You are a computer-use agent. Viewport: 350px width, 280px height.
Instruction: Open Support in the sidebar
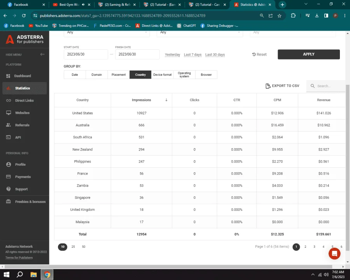[21, 189]
